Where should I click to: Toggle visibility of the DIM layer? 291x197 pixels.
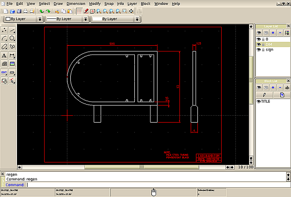coord(259,44)
